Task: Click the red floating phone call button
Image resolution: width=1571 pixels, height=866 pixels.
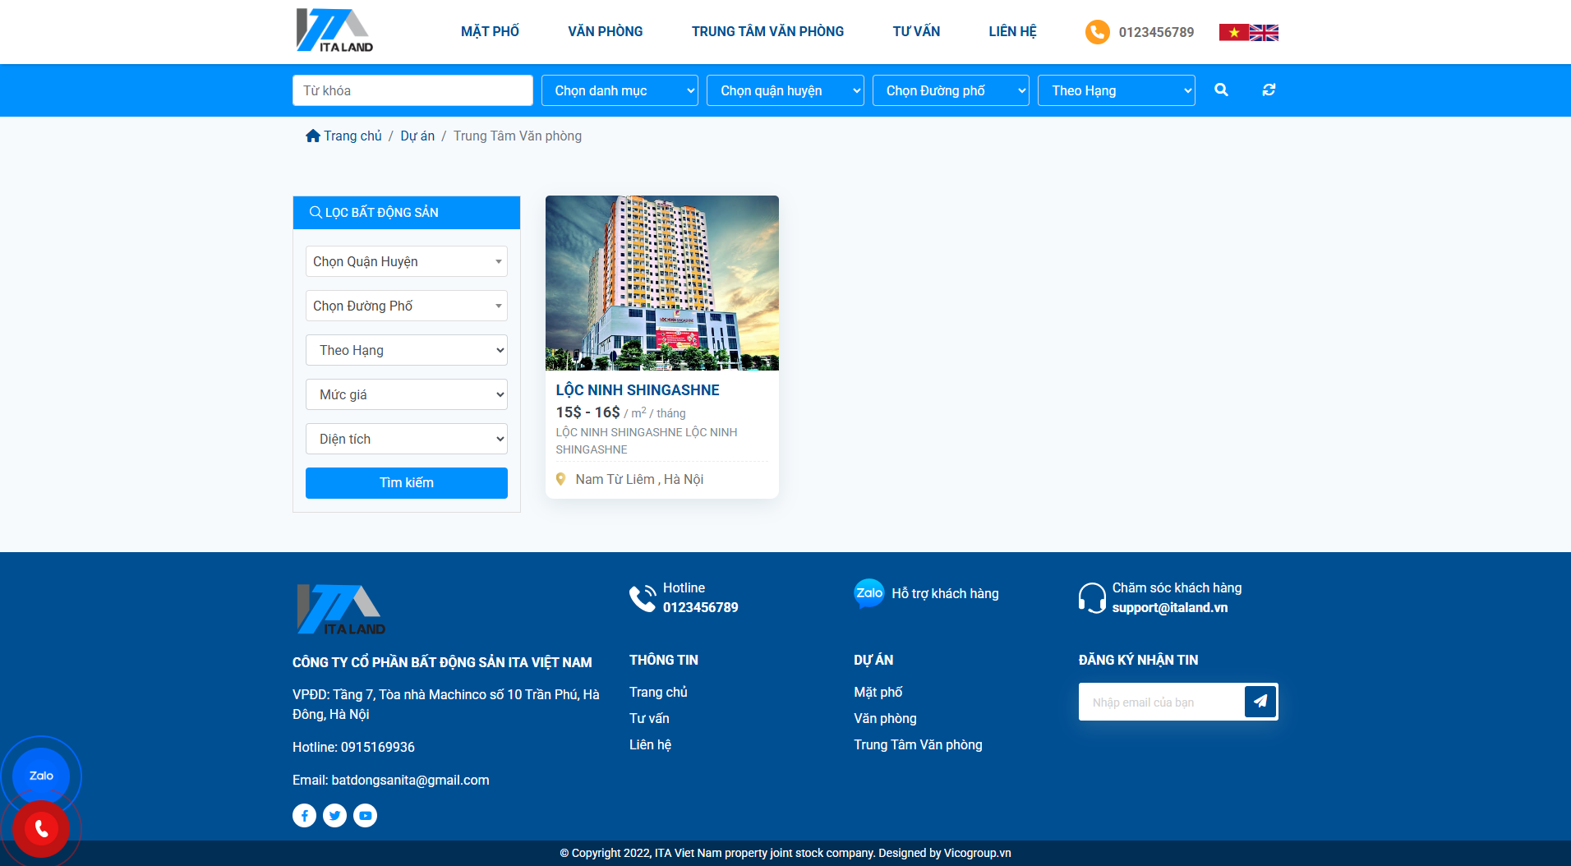Action: point(41,829)
